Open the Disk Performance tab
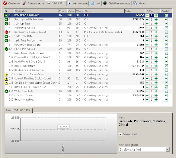 click(x=117, y=4)
